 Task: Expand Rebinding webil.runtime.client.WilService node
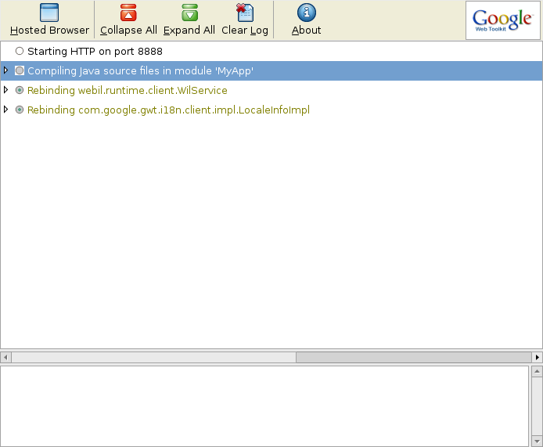pos(6,90)
